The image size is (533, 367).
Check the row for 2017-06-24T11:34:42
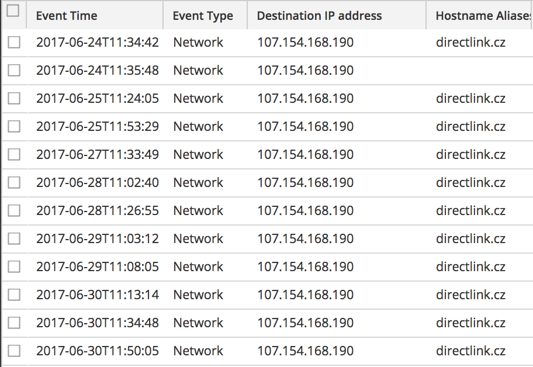pos(14,42)
